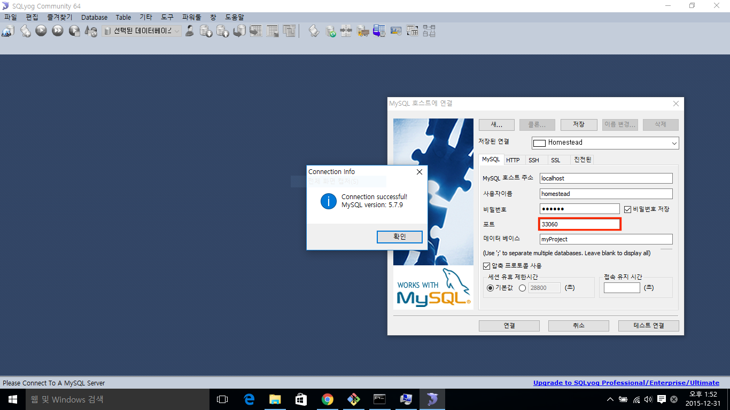Screen dimensions: 730x410
Task: Click the notification services card icon
Action: pos(396,31)
